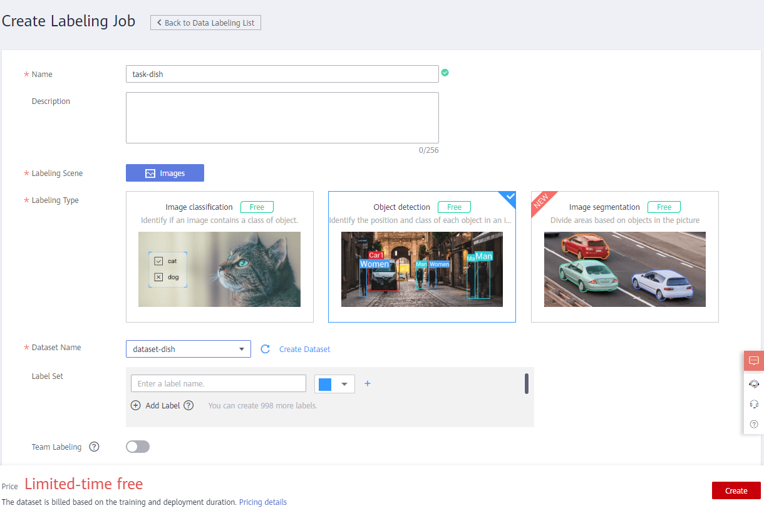
Task: Open the Create Dataset link
Action: [304, 349]
